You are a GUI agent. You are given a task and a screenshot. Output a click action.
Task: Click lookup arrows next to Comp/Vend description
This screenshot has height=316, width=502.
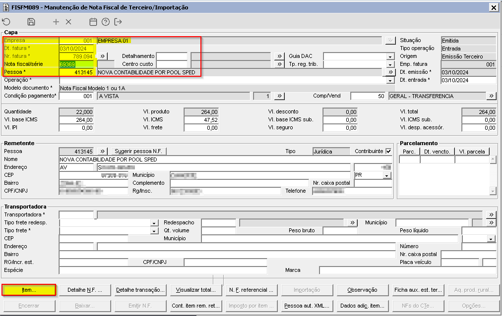[491, 96]
